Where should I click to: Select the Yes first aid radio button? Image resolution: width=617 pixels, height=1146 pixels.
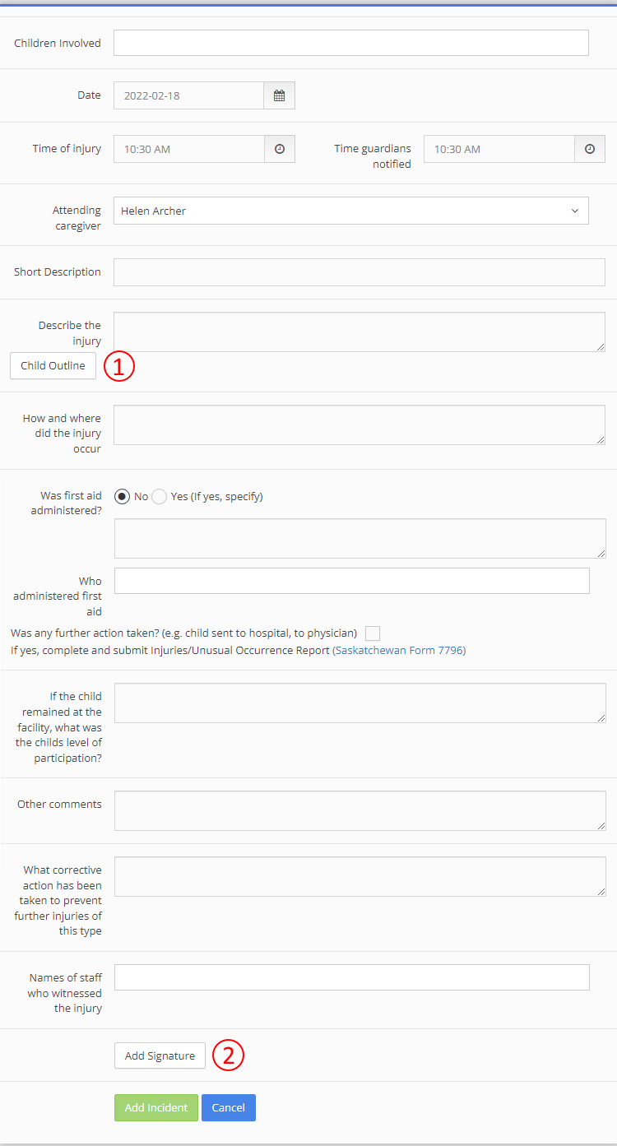(158, 496)
